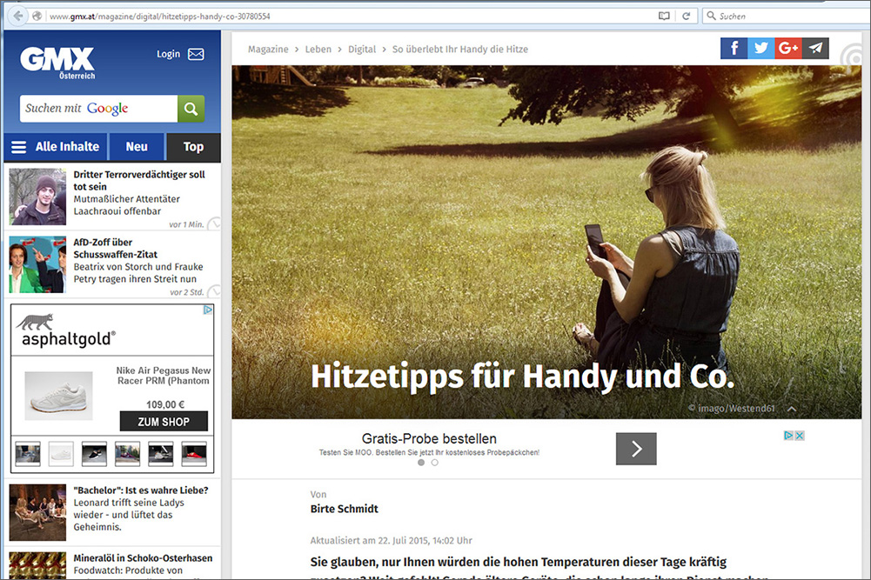Select the fourth shoe thumbnail in ad

point(128,454)
